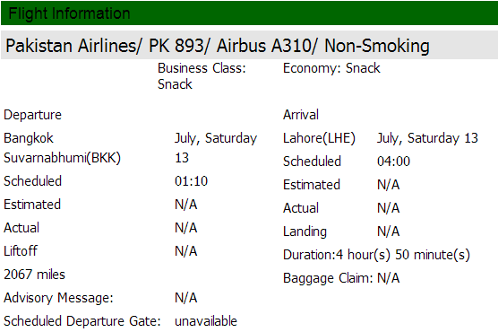498x332 pixels.
Task: Select the Arrival heading
Action: (x=300, y=115)
